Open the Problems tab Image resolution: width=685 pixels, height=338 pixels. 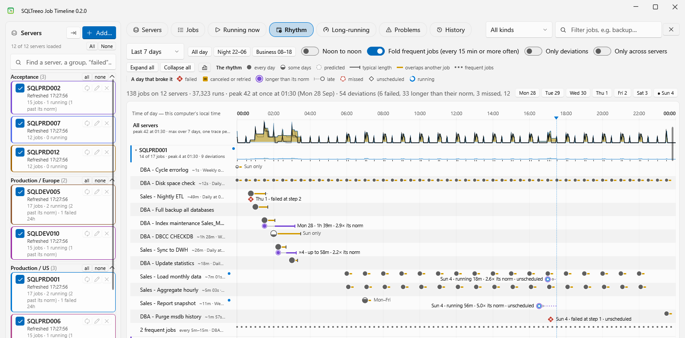pos(403,30)
